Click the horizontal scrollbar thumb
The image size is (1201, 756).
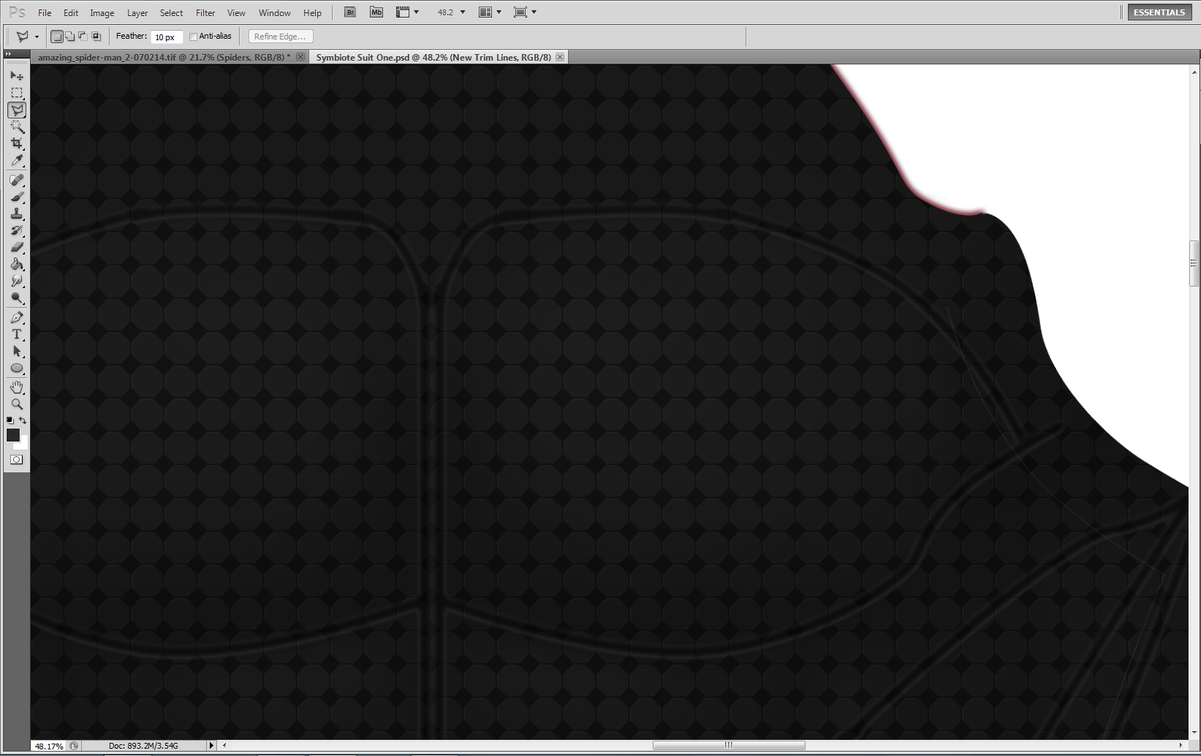click(729, 746)
